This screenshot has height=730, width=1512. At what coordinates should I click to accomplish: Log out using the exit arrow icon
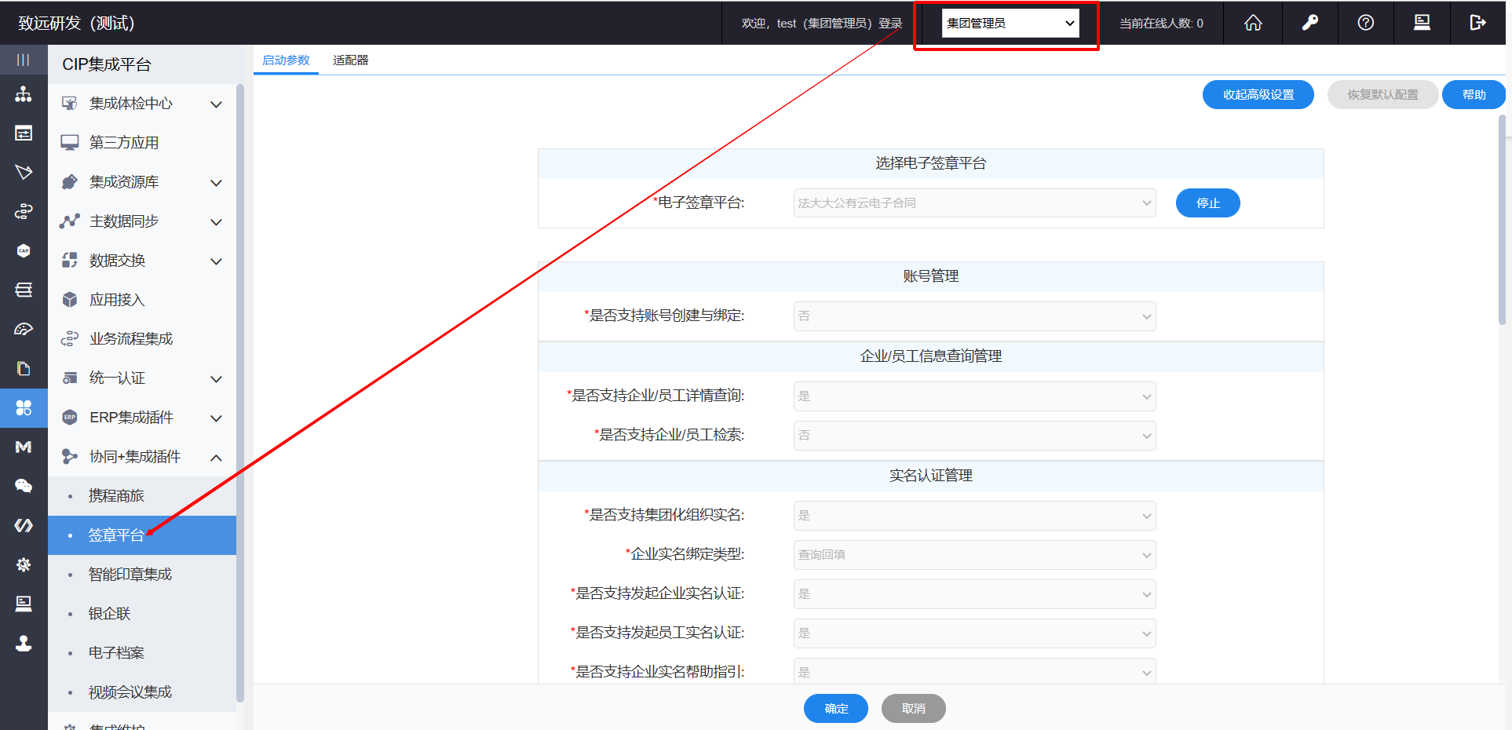coord(1478,23)
